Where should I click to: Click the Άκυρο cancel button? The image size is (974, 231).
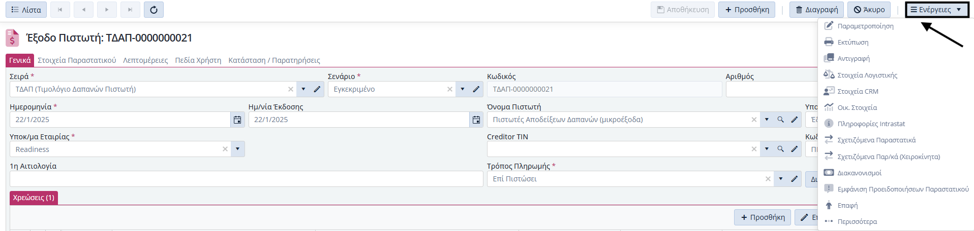click(x=869, y=10)
